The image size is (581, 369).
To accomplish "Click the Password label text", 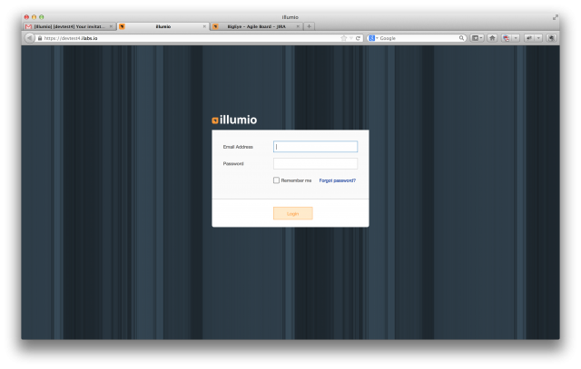I will [233, 163].
